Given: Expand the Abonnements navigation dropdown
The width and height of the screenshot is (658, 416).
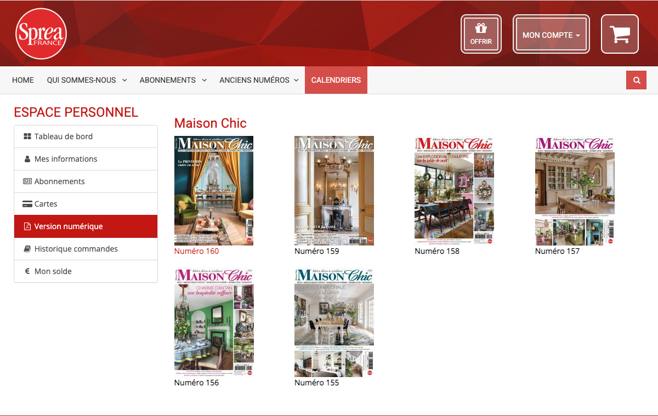Looking at the screenshot, I should click(x=173, y=80).
